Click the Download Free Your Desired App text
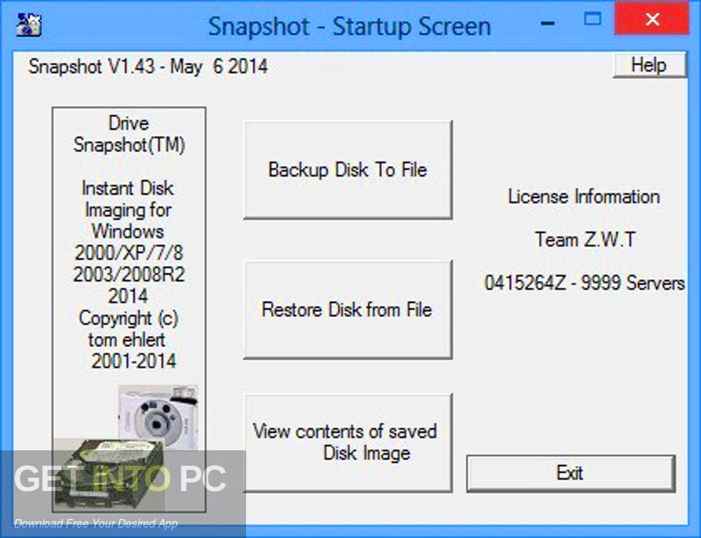 [98, 523]
